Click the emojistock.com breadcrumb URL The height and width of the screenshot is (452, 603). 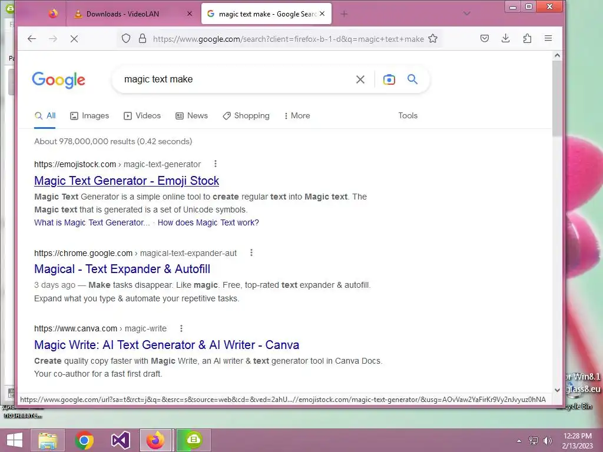click(x=117, y=165)
